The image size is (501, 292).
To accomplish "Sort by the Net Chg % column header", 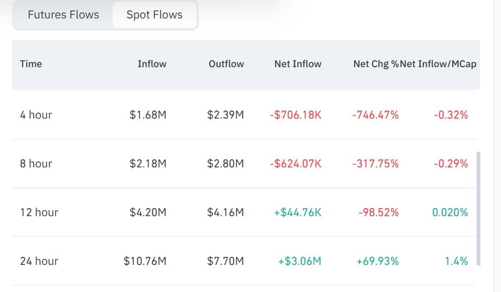I will pyautogui.click(x=376, y=64).
